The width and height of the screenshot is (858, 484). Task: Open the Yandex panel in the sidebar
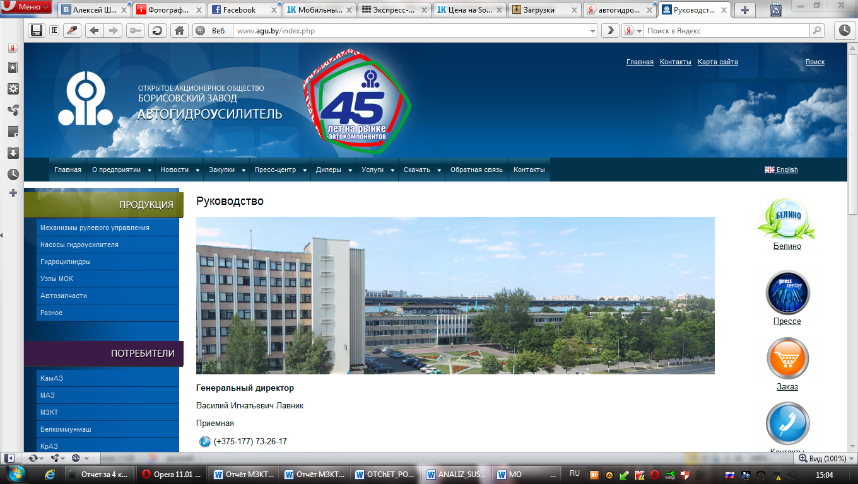[13, 48]
